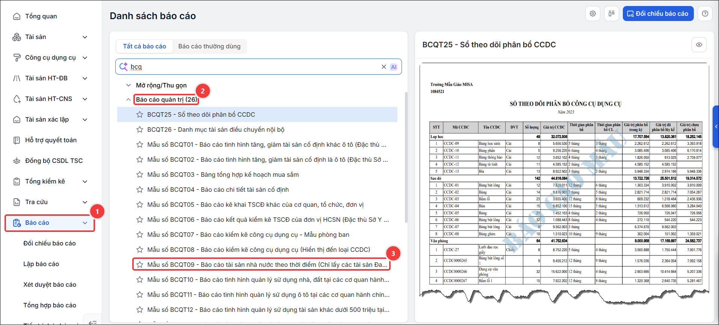Viewport: 719px width, 325px height.
Task: Expand the Tài sản menu chevron
Action: pos(85,37)
